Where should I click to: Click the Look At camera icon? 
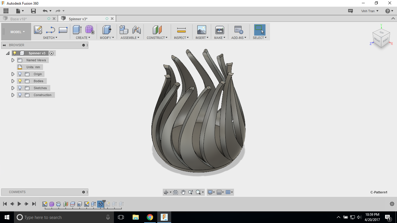176,192
